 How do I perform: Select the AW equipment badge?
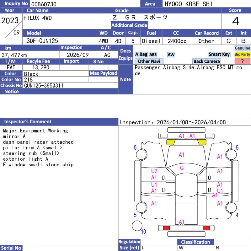pyautogui.click(x=171, y=55)
